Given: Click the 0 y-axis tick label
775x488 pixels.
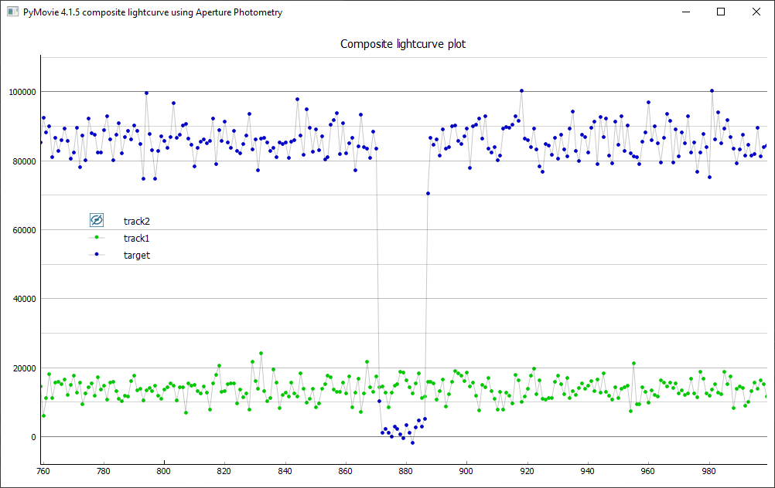Looking at the screenshot, I should [33, 437].
